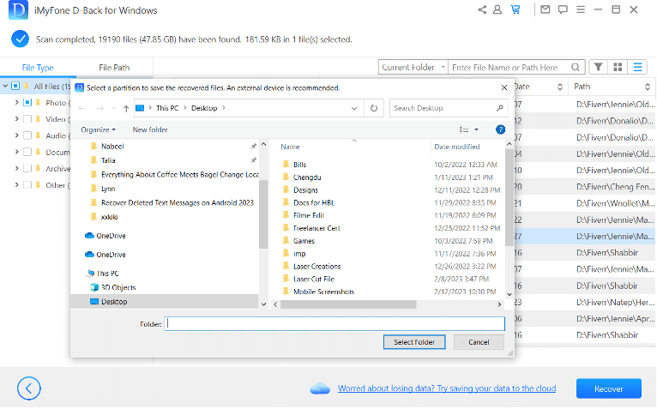Click the share icon in title bar
The width and height of the screenshot is (657, 409).
point(482,9)
